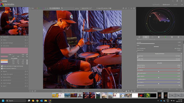Open the color processing per channel dropdown
The image size is (184, 103).
click(x=178, y=49)
